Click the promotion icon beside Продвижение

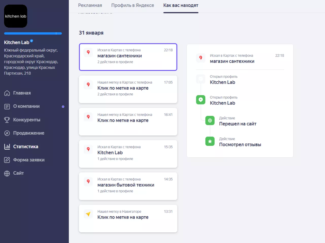[x=7, y=133]
